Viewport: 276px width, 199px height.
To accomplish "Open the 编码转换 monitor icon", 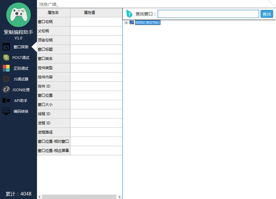I will click(6, 111).
